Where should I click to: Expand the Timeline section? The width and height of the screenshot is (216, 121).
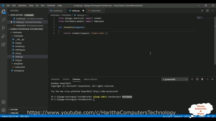pos(28,113)
